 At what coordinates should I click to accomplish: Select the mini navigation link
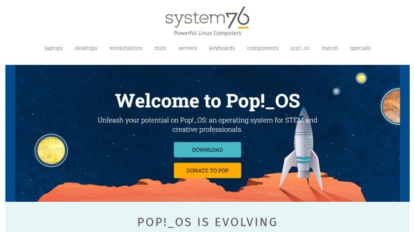160,48
